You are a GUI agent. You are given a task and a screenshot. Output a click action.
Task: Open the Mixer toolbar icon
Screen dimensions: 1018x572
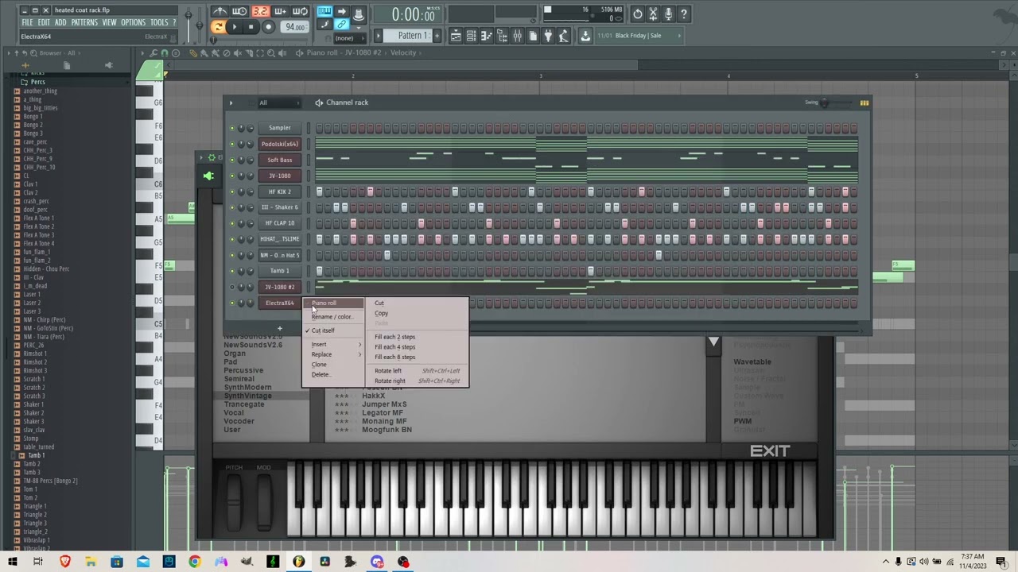tap(517, 36)
